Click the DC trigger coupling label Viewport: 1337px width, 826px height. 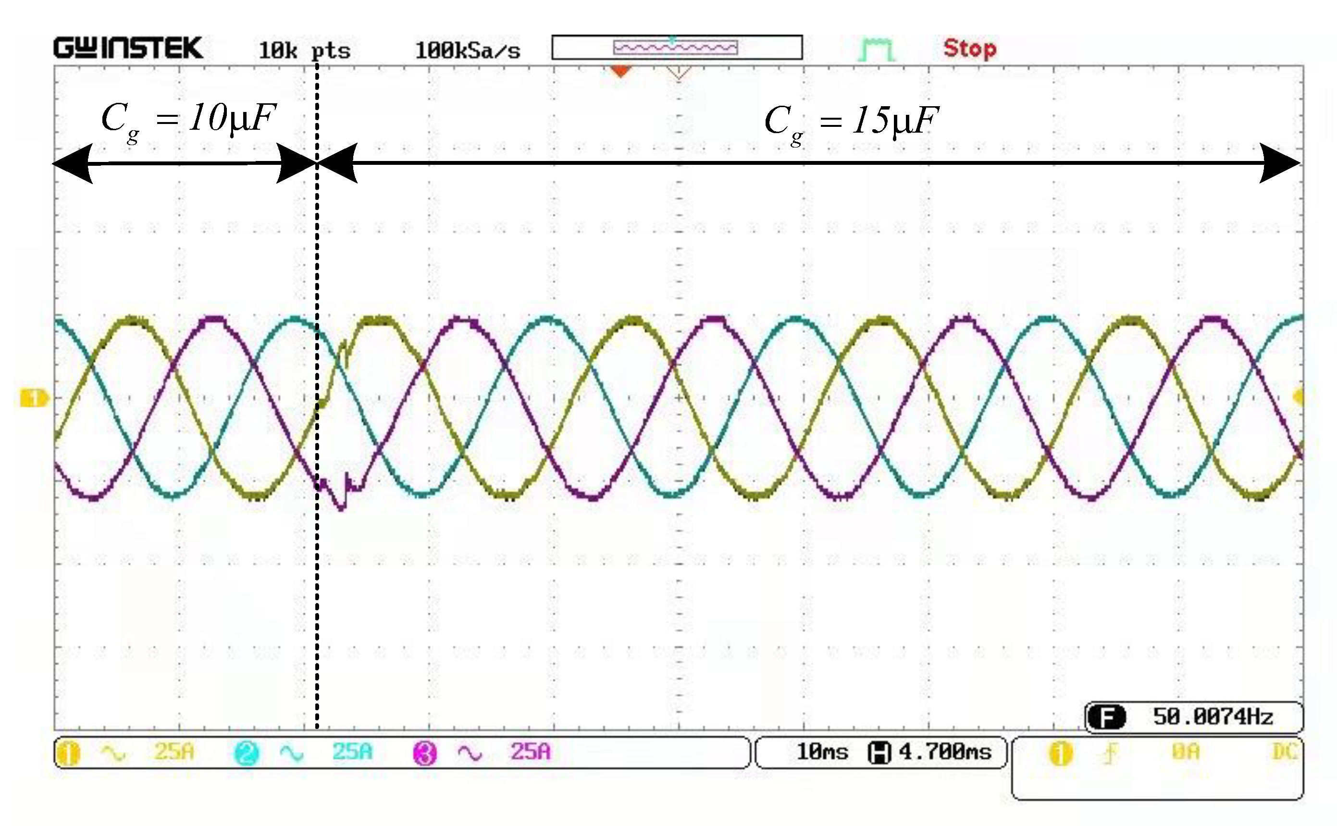1285,752
